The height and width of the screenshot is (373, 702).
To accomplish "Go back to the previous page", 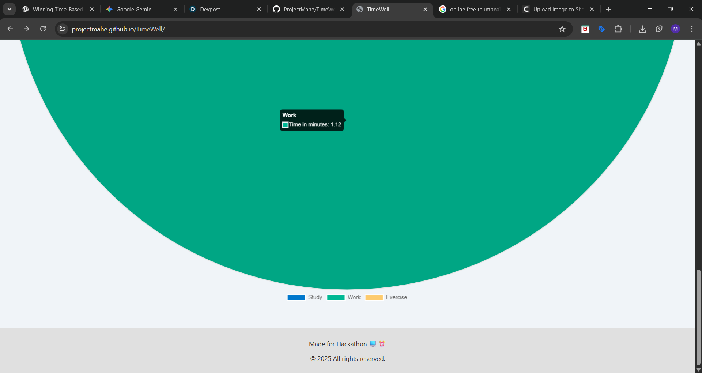I will [10, 29].
